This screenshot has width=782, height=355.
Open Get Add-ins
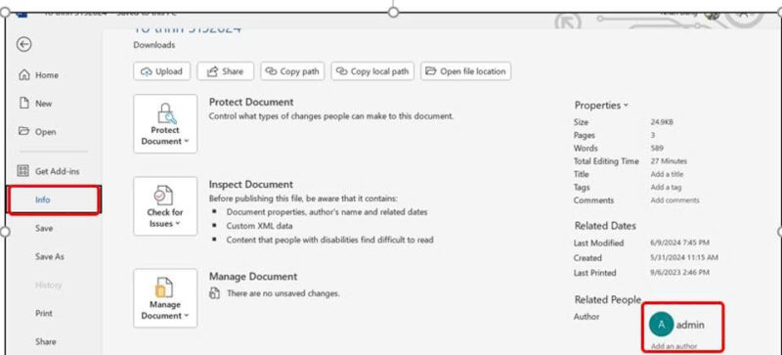point(57,171)
